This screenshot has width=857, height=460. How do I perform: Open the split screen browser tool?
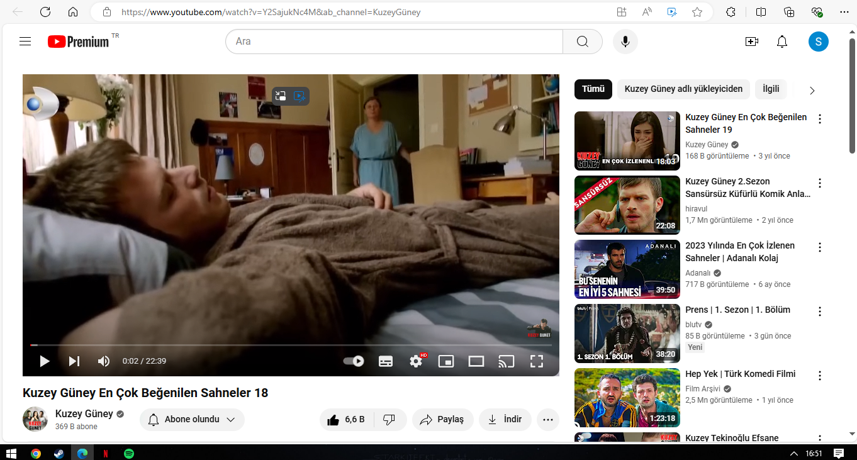761,12
